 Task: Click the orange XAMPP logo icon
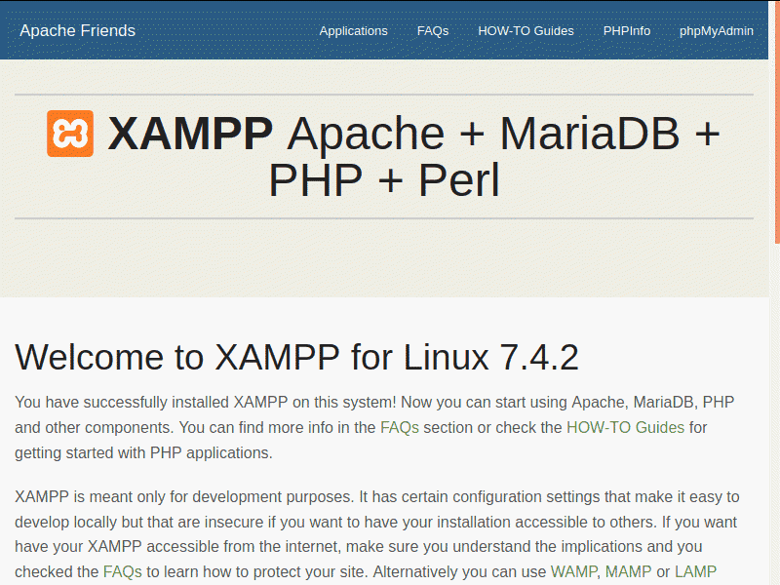coord(70,134)
